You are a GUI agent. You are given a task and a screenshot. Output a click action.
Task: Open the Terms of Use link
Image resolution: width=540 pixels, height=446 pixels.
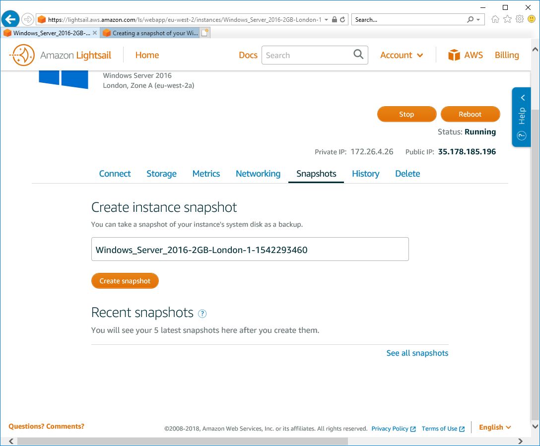tap(443, 429)
